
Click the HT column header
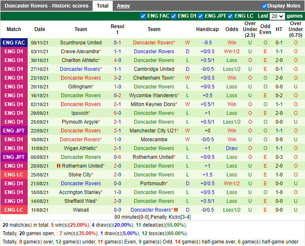click(x=279, y=29)
